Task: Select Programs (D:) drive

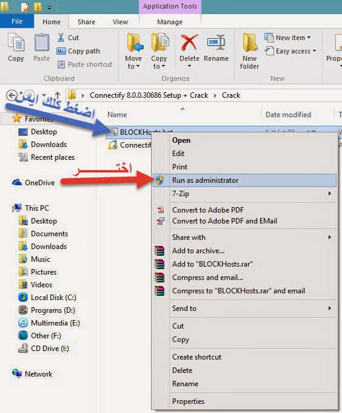Action: [x=53, y=310]
